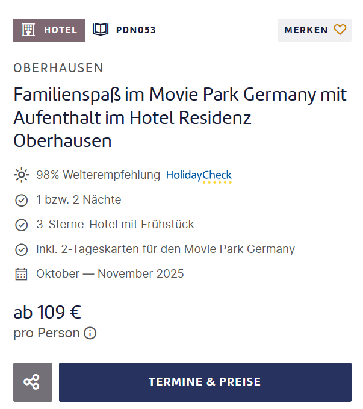Click the hotel building icon
Image resolution: width=363 pixels, height=409 pixels.
pyautogui.click(x=28, y=30)
